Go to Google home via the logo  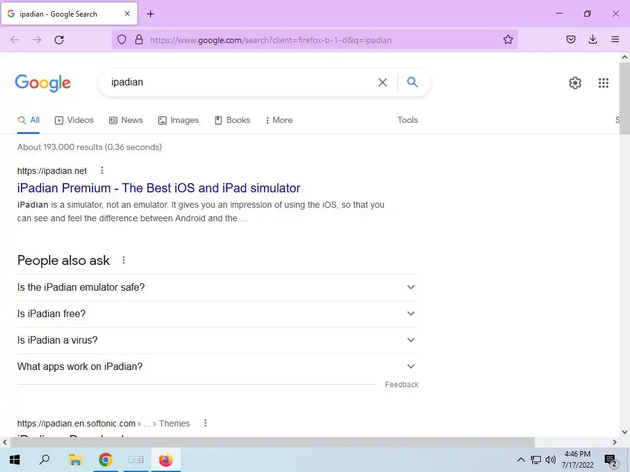click(42, 83)
